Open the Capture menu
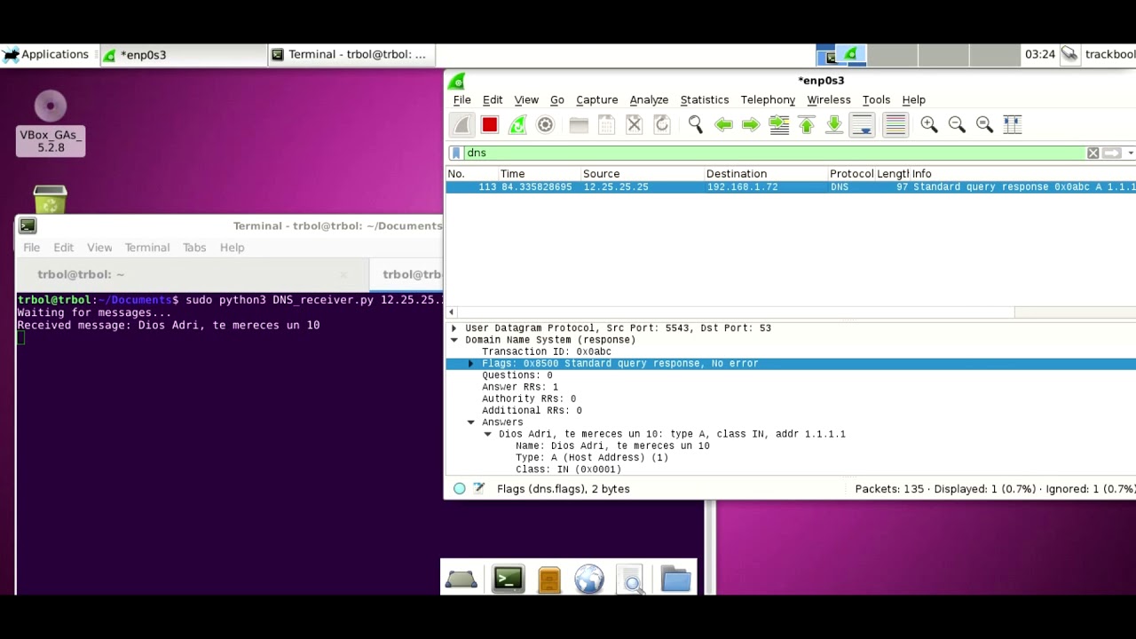 (597, 99)
